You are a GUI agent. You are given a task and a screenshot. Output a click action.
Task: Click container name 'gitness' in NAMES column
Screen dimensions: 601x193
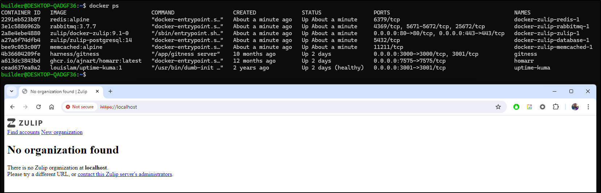point(525,54)
